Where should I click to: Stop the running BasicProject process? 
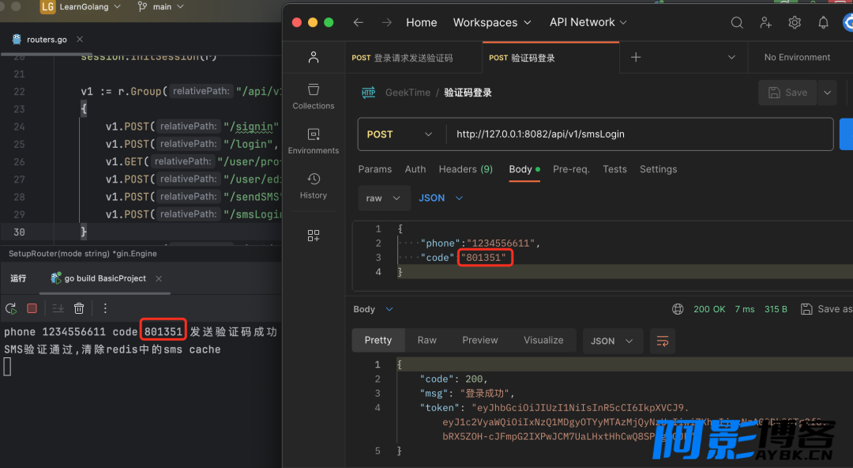point(32,308)
